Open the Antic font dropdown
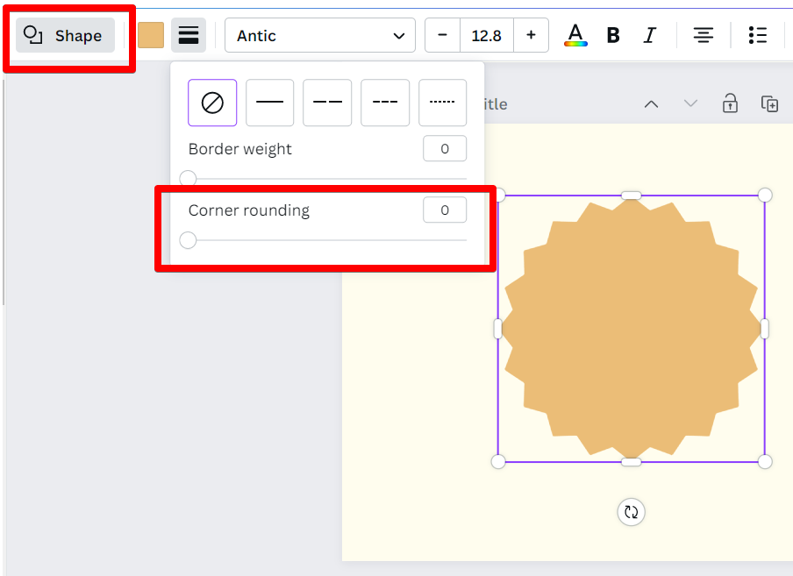793x576 pixels. pos(319,35)
